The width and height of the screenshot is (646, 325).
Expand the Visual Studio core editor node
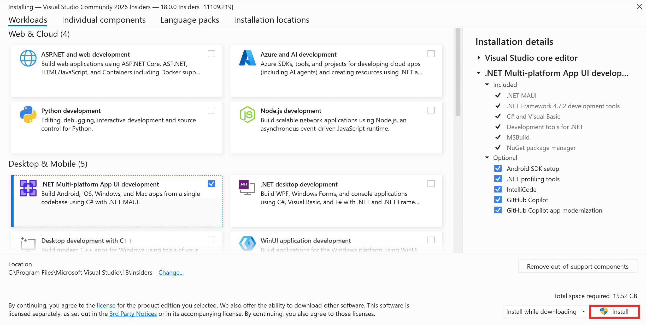pyautogui.click(x=479, y=58)
